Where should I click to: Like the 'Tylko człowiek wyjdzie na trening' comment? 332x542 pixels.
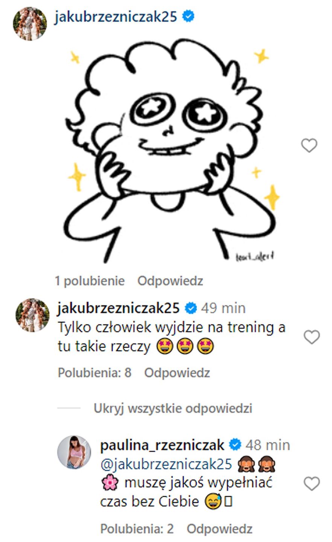tap(311, 337)
